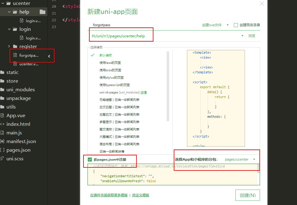
Task: Uncheck 在pages.json中注册 checkbox
Action: tap(90, 159)
